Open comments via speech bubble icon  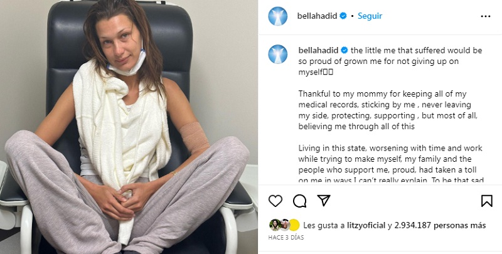[x=300, y=201]
